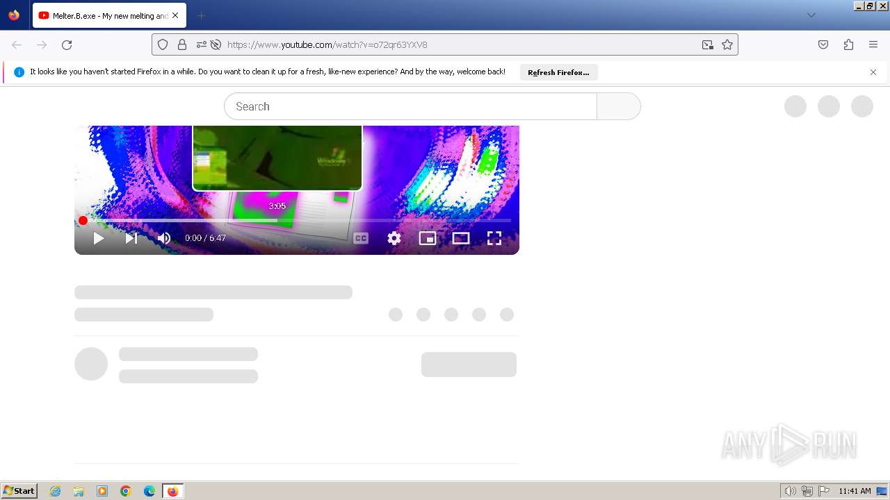Open the system volume tray icon
Screen dimensions: 890x500
pyautogui.click(x=790, y=491)
